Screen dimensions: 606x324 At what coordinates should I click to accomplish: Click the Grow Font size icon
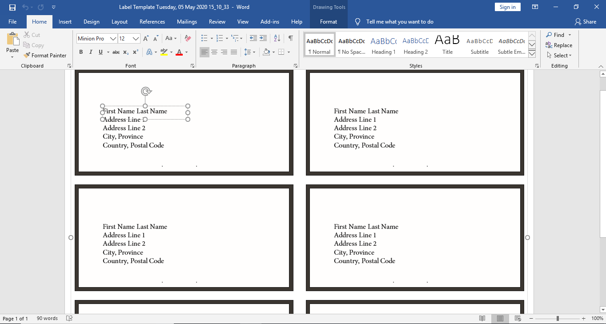146,39
